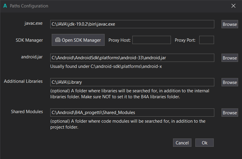Click the Shared Modules description text
The image size is (242, 159).
click(128, 124)
